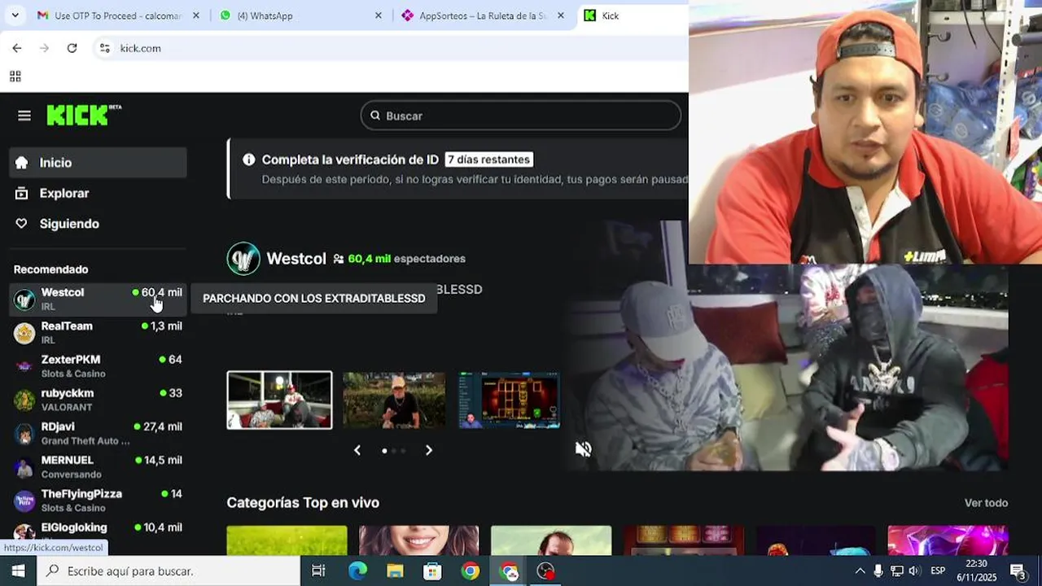This screenshot has width=1042, height=586.
Task: Open Explorar in the sidebar
Action: (98, 193)
